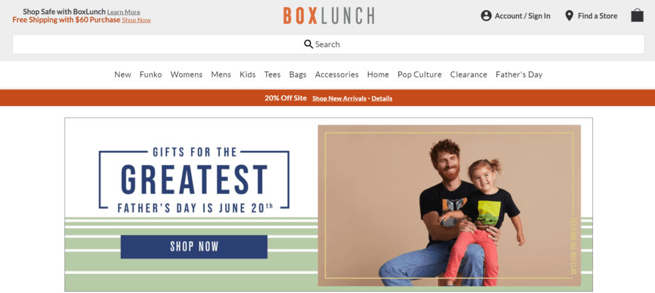Browse the Clearance section
The image size is (655, 293).
pos(469,74)
